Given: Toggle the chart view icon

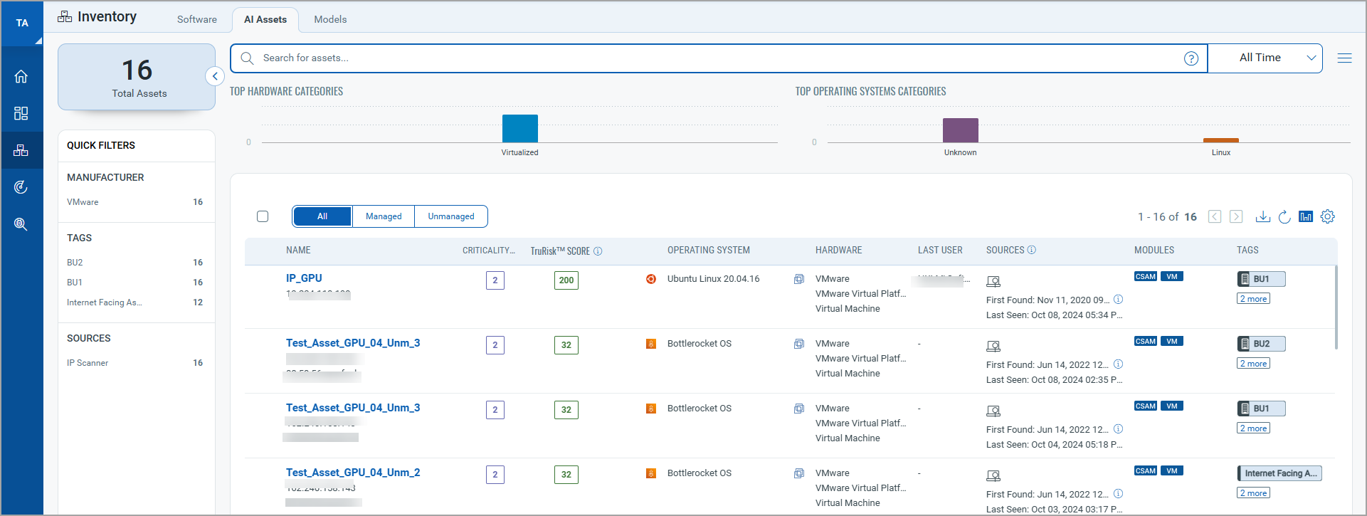Looking at the screenshot, I should [1305, 216].
